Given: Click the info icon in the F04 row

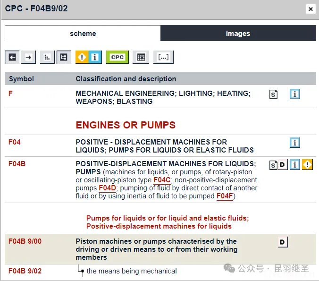Looking at the screenshot, I should [x=295, y=143].
